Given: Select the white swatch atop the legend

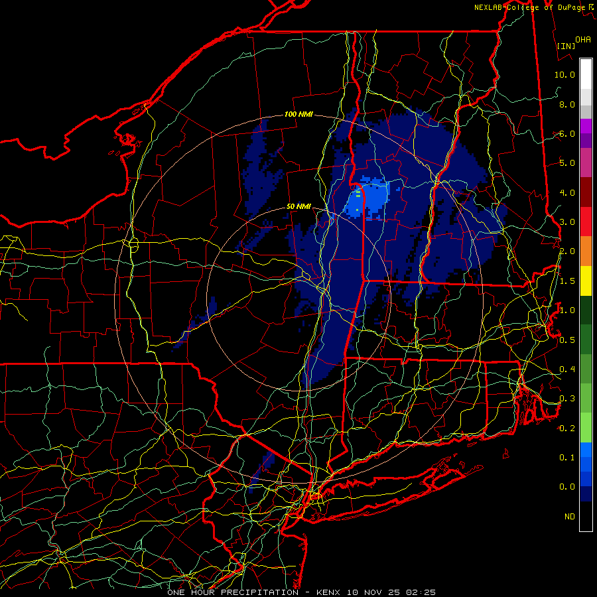Looking at the screenshot, I should pyautogui.click(x=586, y=74).
